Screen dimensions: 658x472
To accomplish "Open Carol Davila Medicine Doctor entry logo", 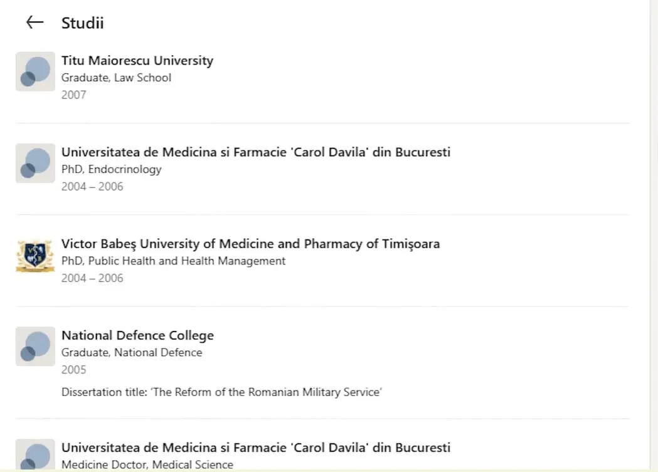I will pos(35,455).
